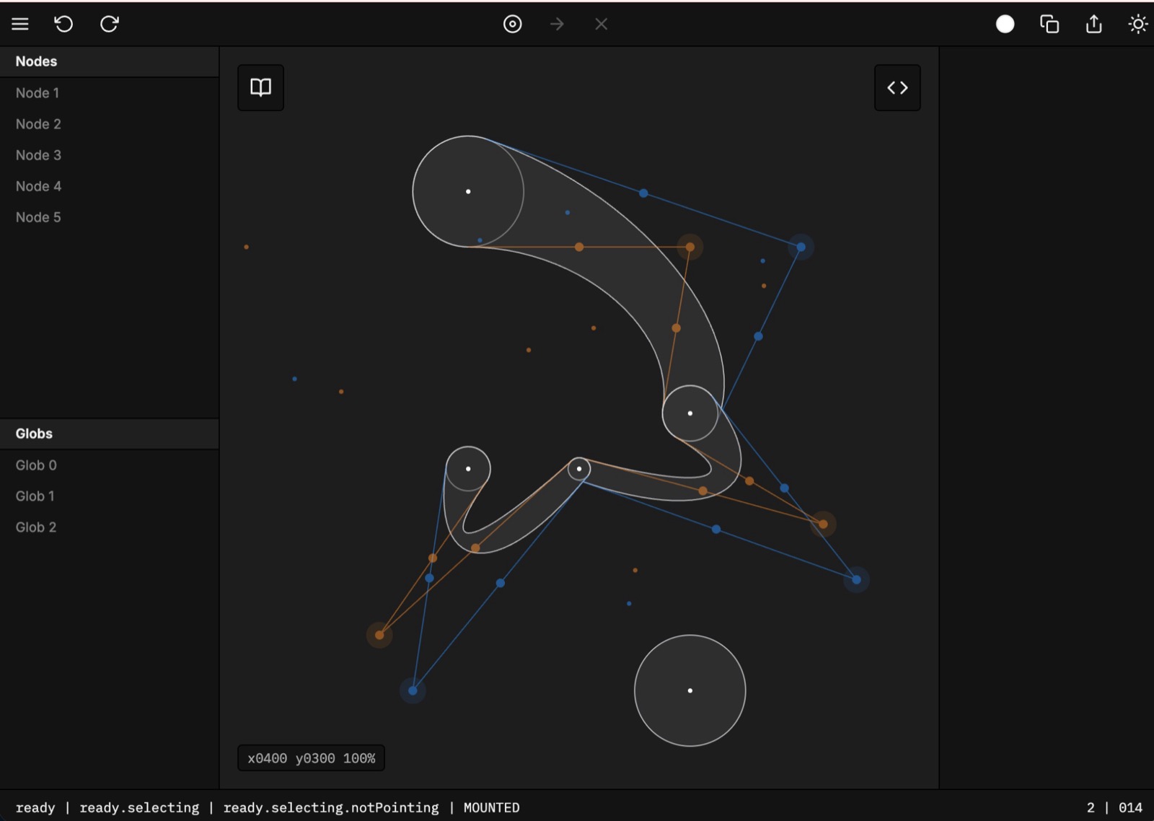1154x821 pixels.
Task: Click the 'MOUNTED' status text
Action: pos(491,807)
